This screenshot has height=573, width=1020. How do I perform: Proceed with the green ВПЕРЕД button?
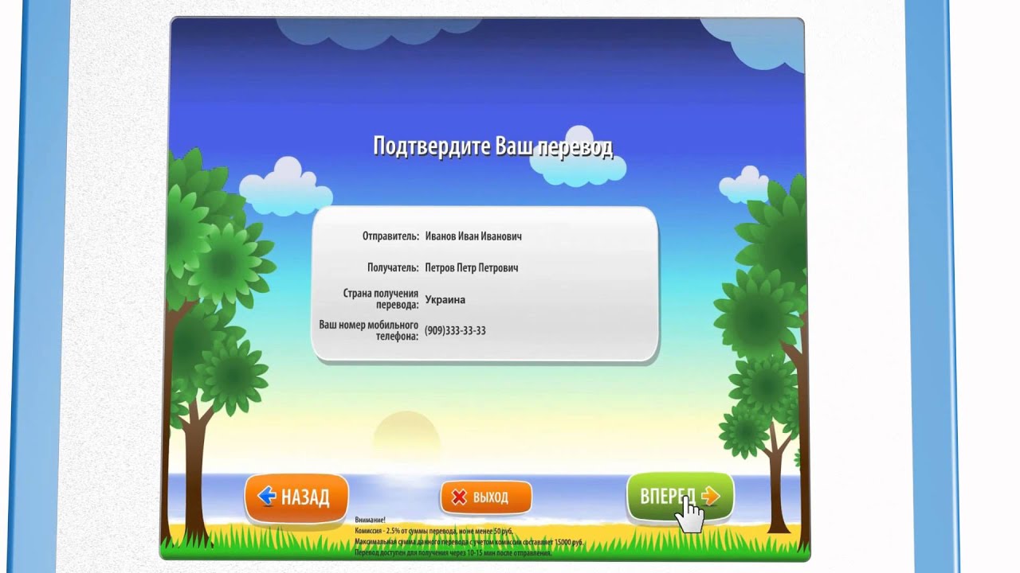pyautogui.click(x=680, y=496)
